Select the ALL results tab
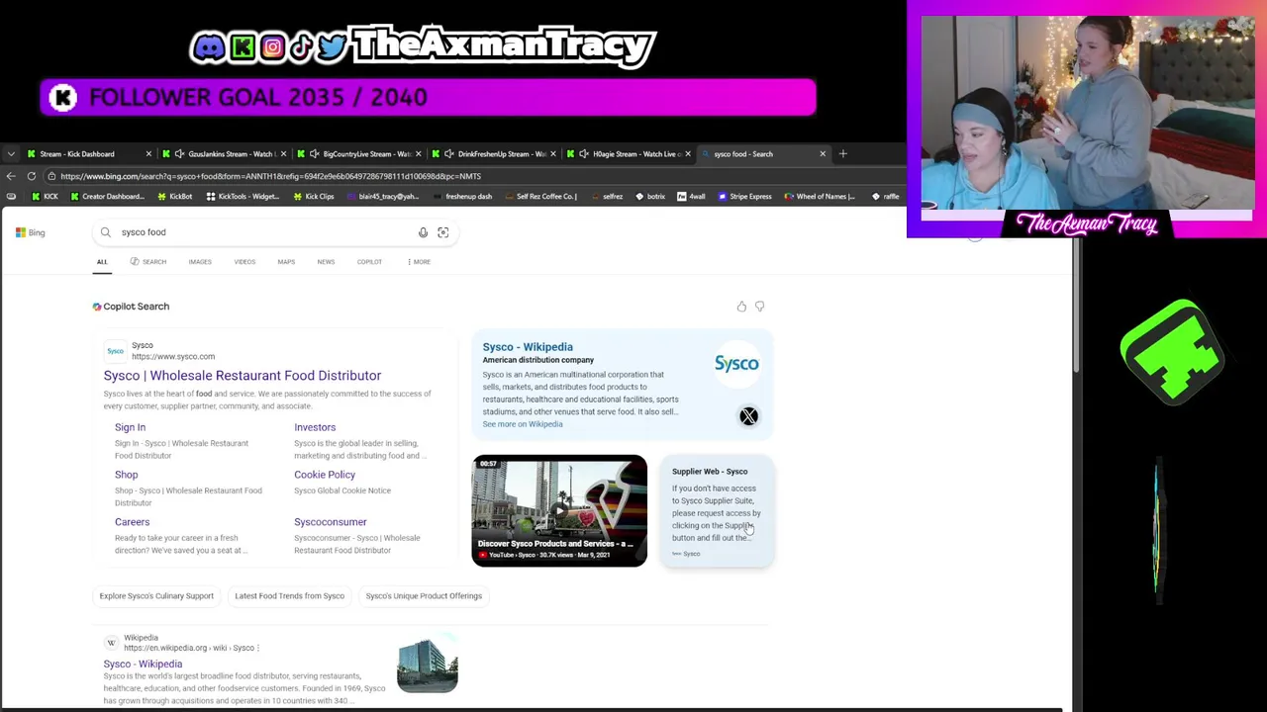The image size is (1267, 712). coord(102,262)
